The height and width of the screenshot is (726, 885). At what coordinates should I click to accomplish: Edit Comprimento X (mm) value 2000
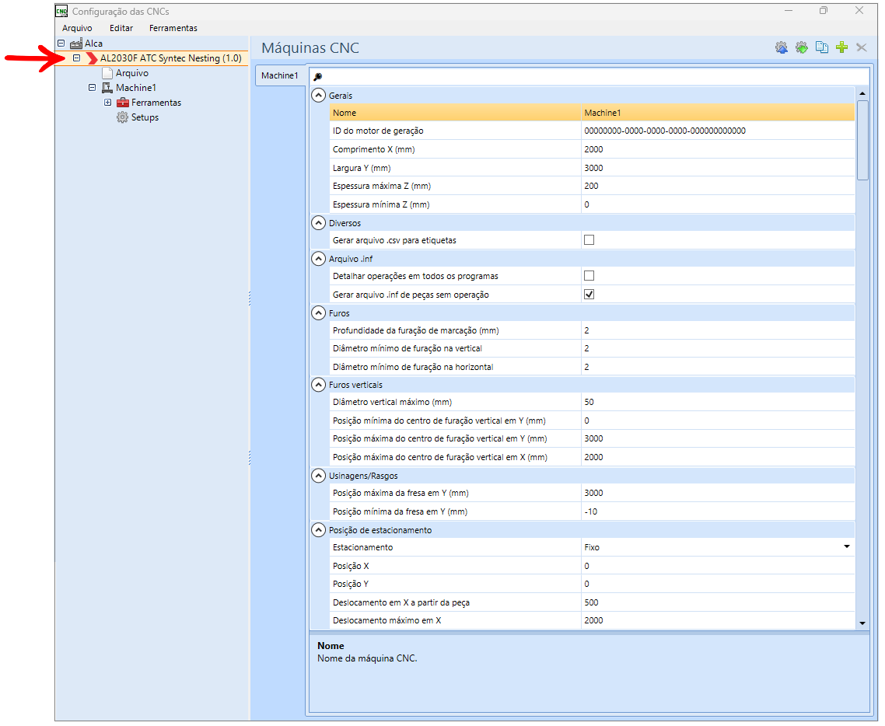tap(717, 149)
